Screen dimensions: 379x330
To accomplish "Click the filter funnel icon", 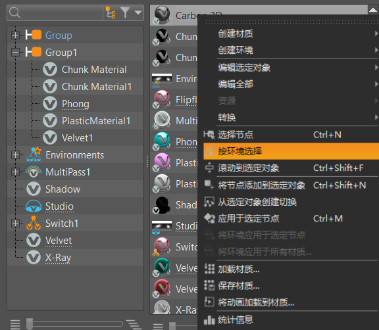I will click(125, 12).
